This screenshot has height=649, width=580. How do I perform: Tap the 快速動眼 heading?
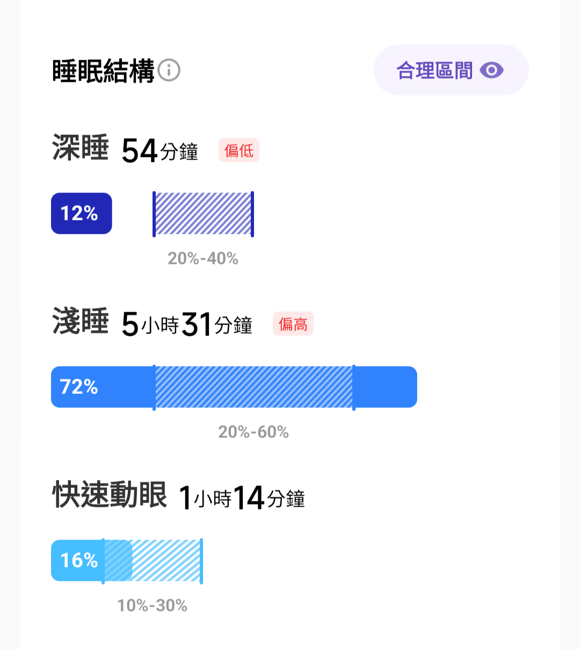pyautogui.click(x=110, y=495)
